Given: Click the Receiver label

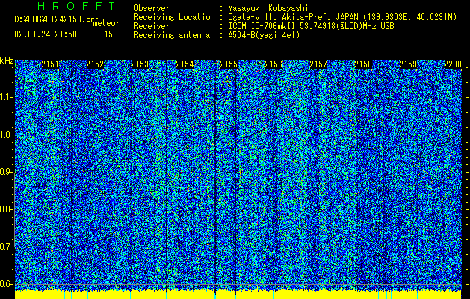Looking at the screenshot, I should tap(152, 26).
